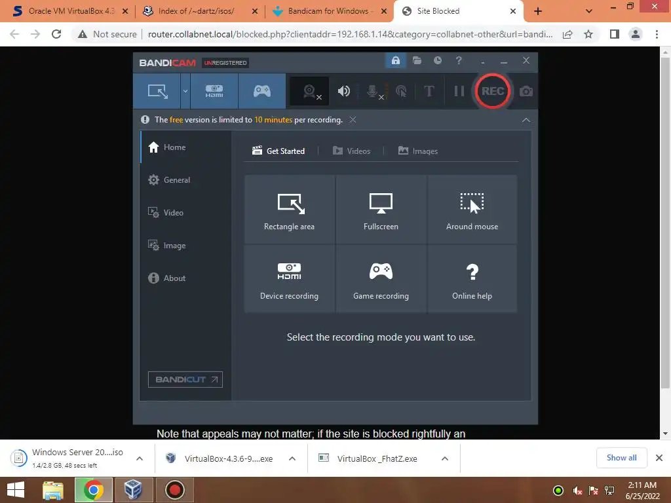The width and height of the screenshot is (671, 503).
Task: Toggle mouse click effect icon
Action: pyautogui.click(x=401, y=91)
